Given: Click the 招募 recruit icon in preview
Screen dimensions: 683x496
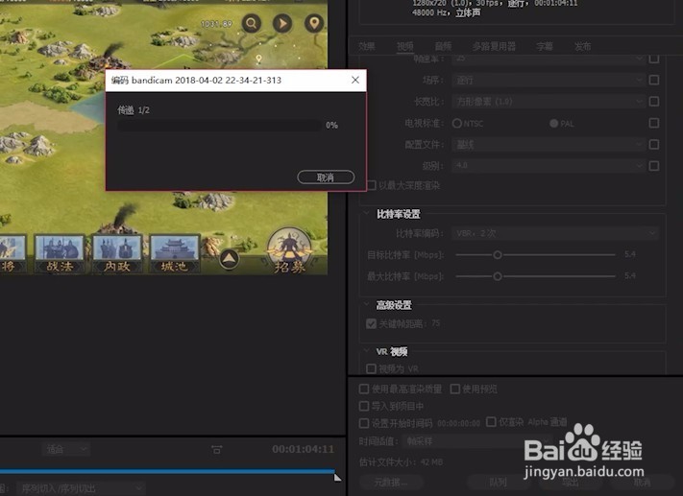Looking at the screenshot, I should [x=289, y=251].
